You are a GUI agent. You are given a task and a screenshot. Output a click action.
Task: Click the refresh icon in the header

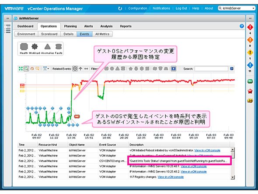[120, 8]
